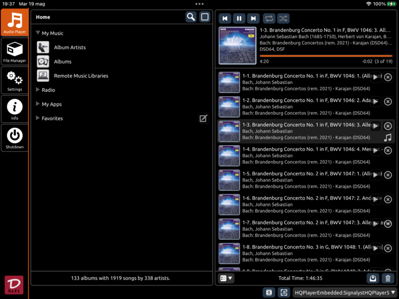
Task: Remove track 1-7 from the queue
Action: point(388,223)
